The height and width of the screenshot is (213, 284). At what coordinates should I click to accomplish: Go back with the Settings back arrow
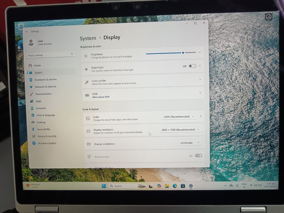tap(27, 32)
